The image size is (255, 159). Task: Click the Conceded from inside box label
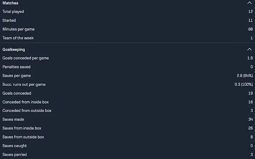(25, 102)
